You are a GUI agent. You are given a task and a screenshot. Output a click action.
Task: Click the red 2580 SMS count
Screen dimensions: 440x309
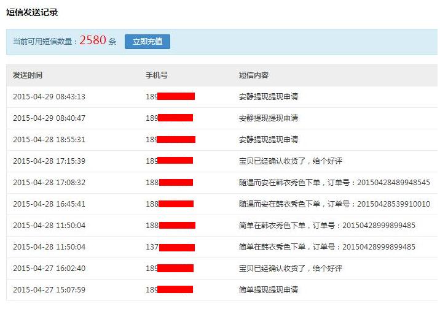click(x=93, y=41)
